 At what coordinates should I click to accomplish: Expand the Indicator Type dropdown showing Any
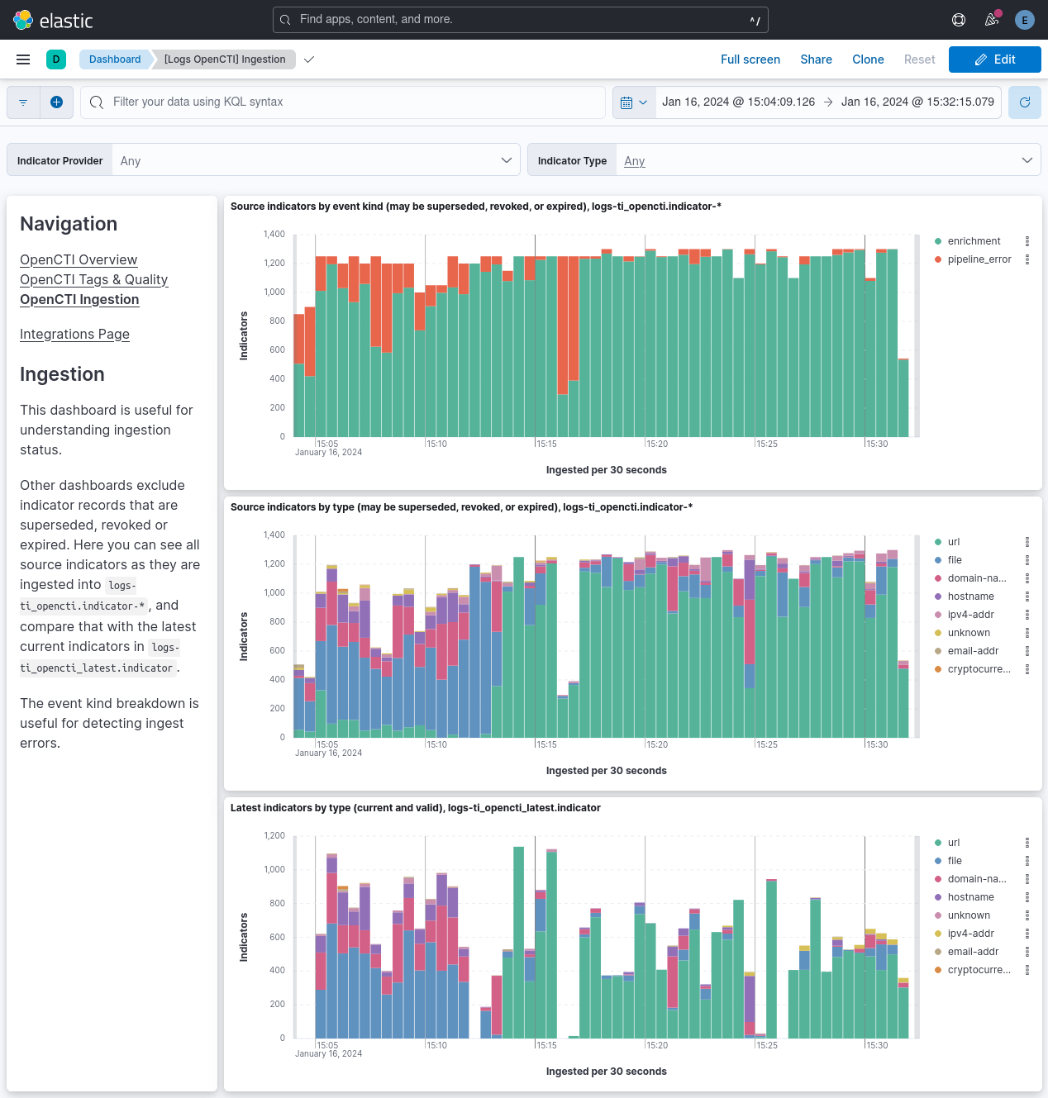tap(828, 159)
